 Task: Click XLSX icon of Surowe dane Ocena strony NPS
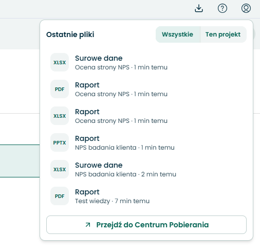click(x=60, y=62)
